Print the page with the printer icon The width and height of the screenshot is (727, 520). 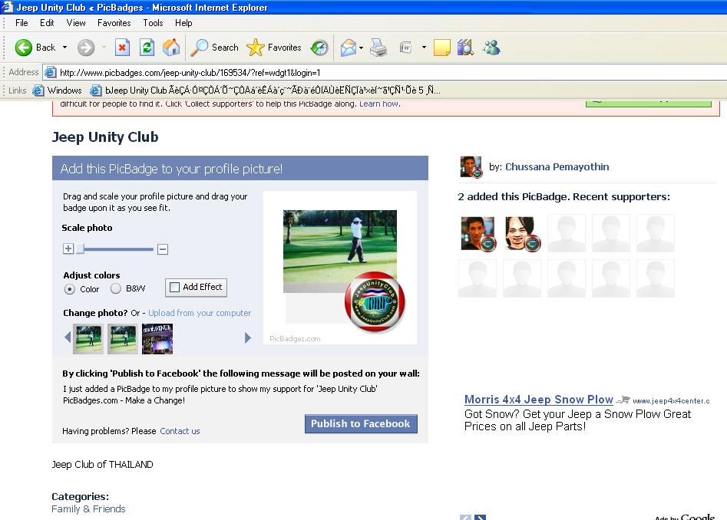coord(378,48)
